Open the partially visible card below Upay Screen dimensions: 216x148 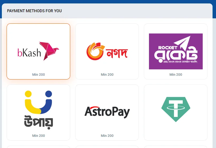38,147
